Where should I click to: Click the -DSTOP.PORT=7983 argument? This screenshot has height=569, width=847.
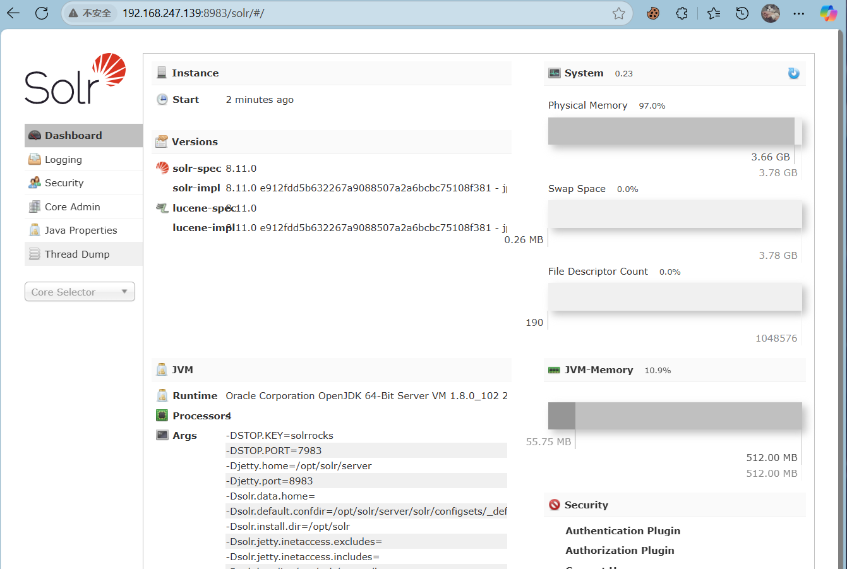(366, 450)
